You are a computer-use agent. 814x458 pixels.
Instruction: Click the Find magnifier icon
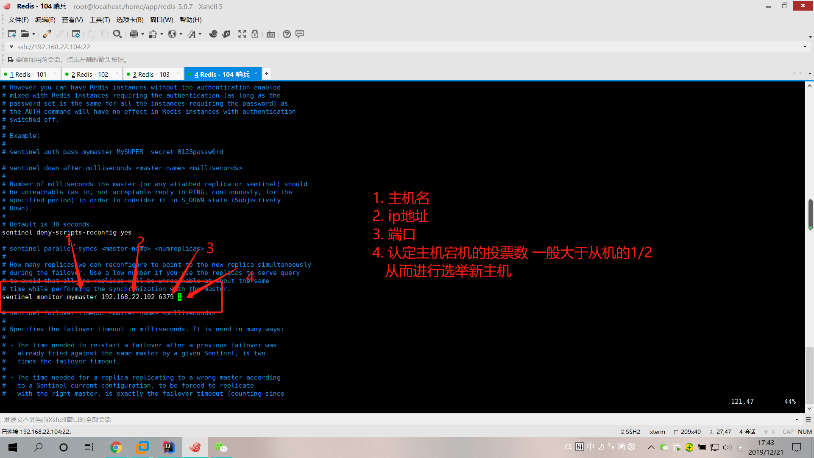tap(117, 34)
